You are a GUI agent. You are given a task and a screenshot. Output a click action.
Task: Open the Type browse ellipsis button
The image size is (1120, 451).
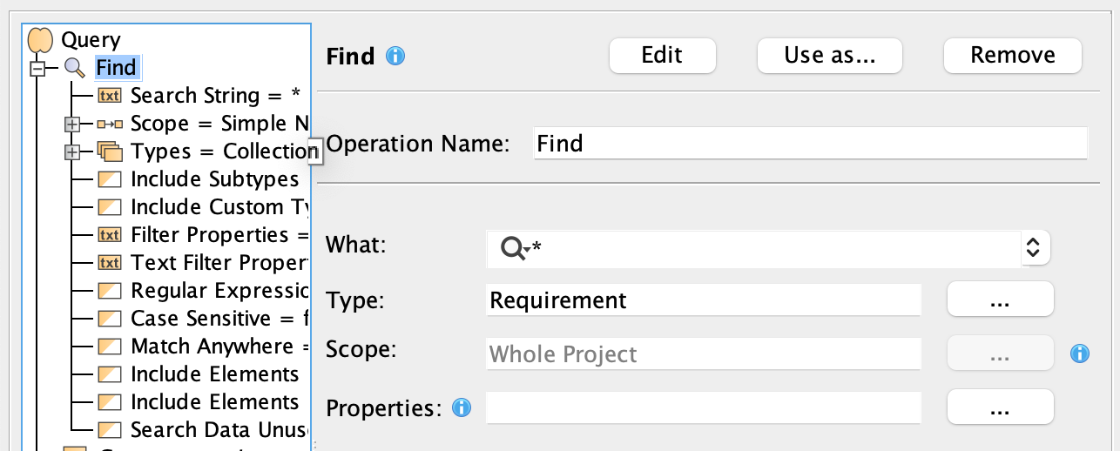[1000, 300]
